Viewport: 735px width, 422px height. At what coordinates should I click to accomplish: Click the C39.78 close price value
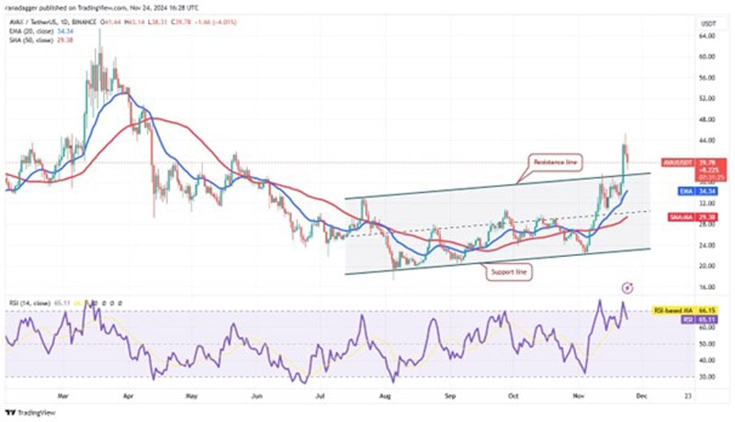tap(180, 22)
